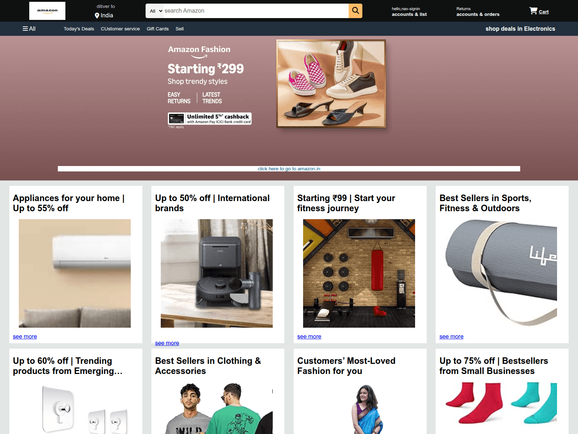
Task: Click see more under International brands
Action: click(x=167, y=343)
